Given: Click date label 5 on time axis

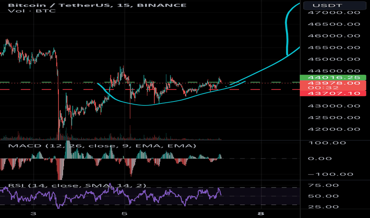Looking at the screenshot, I should coord(124,214).
